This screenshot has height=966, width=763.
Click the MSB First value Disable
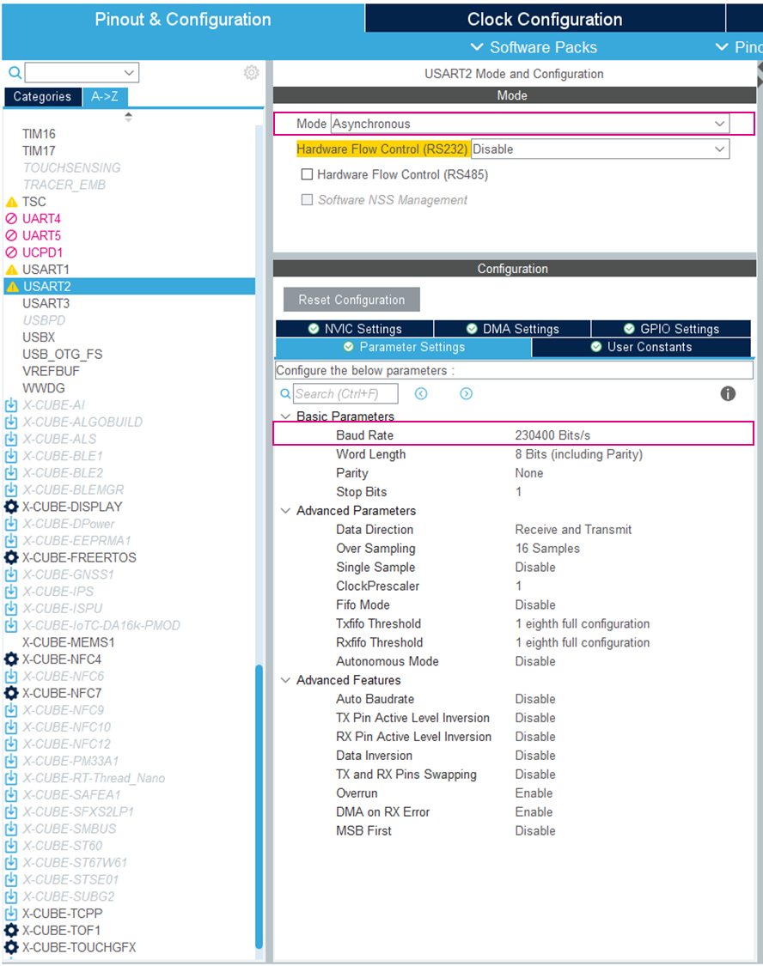coord(535,831)
